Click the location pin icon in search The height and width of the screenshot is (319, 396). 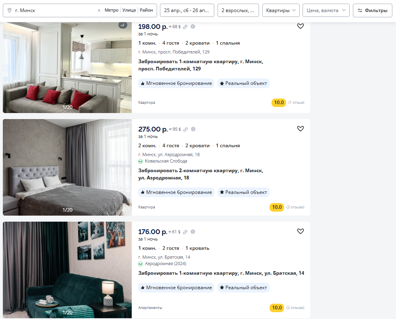(x=9, y=10)
